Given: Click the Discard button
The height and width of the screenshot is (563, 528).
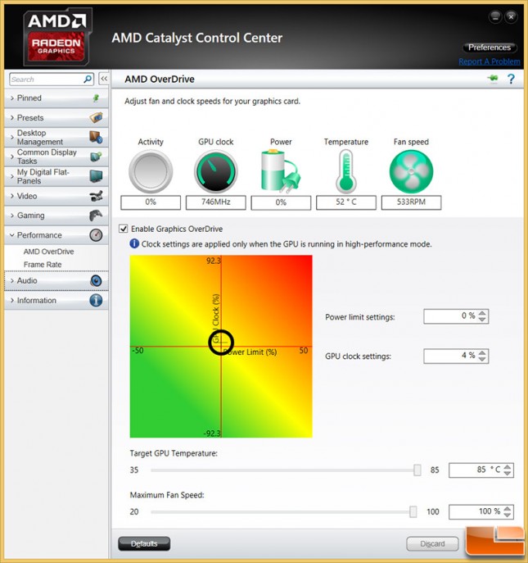Looking at the screenshot, I should point(432,543).
